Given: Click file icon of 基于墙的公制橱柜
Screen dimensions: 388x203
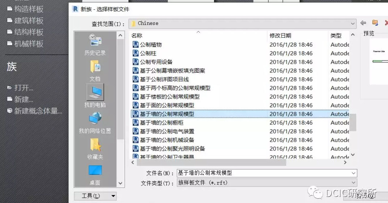Looking at the screenshot, I should 136,123.
